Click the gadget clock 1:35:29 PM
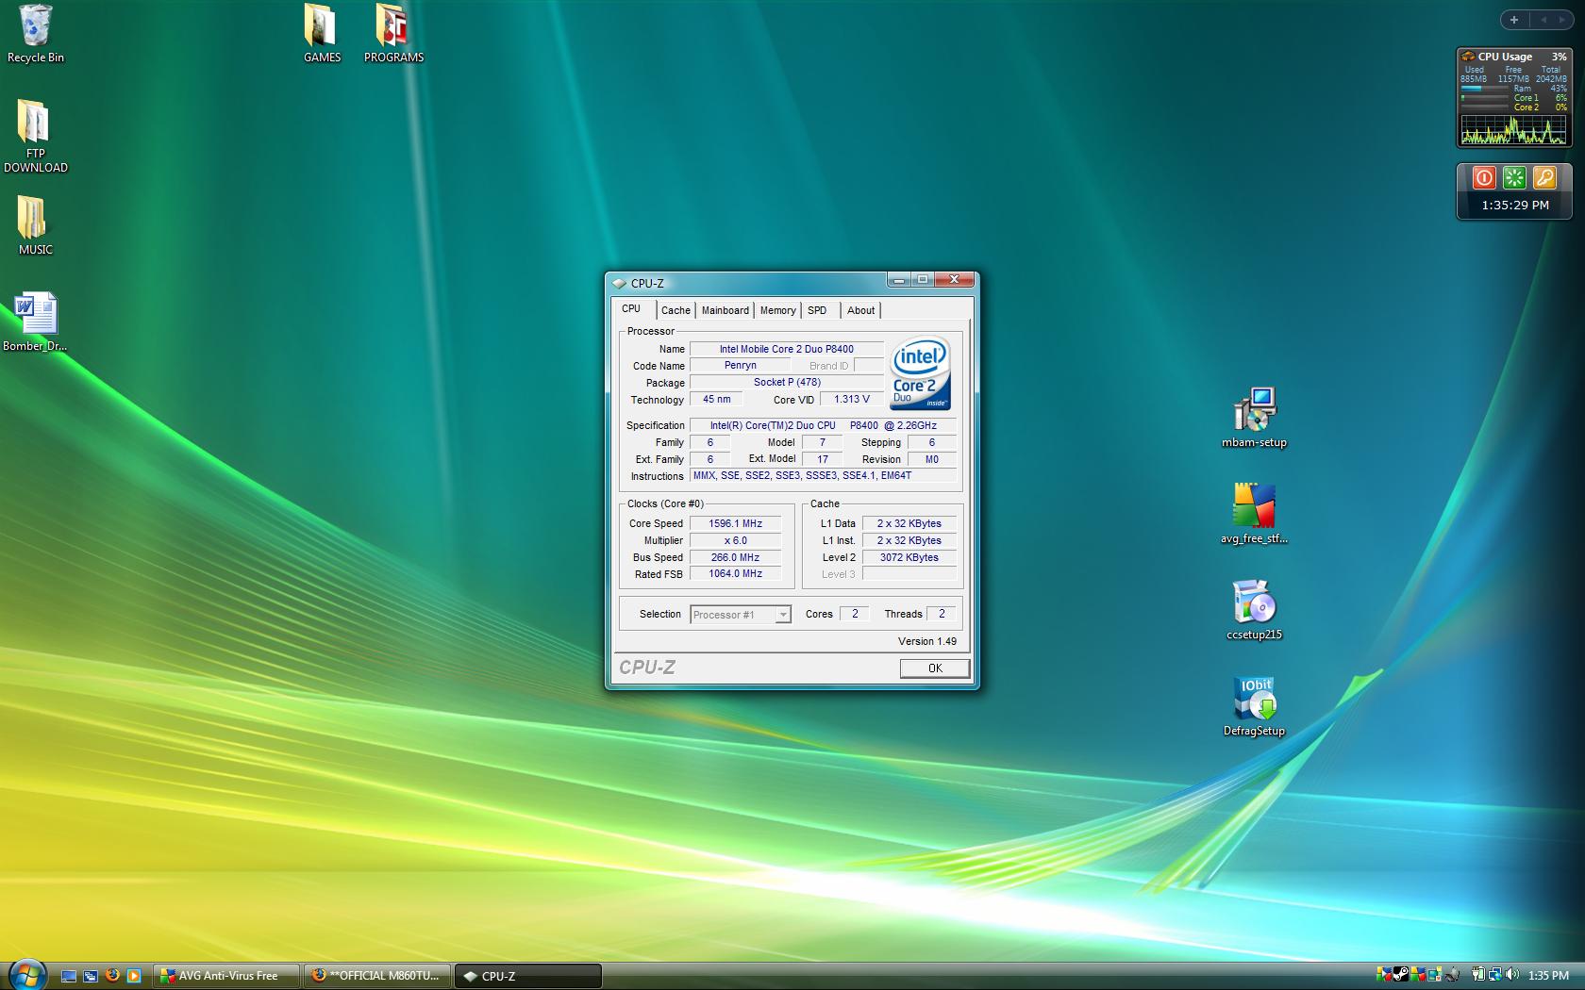Viewport: 1585px width, 990px height. click(x=1515, y=205)
